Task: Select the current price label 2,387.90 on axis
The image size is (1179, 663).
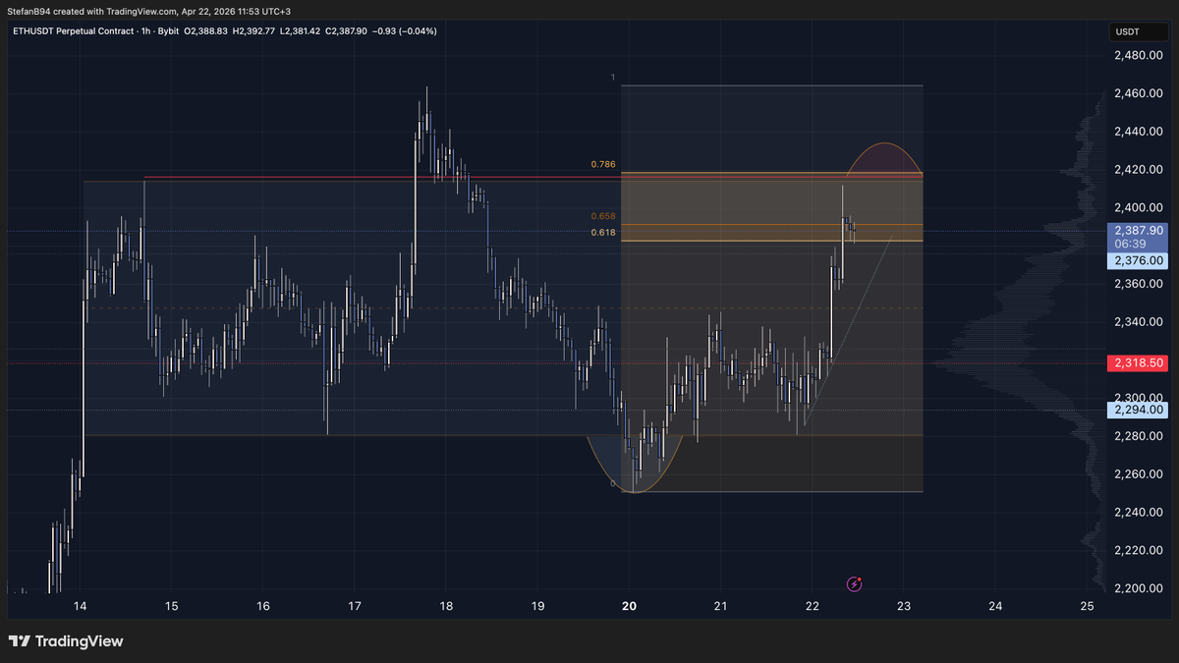Action: point(1140,229)
